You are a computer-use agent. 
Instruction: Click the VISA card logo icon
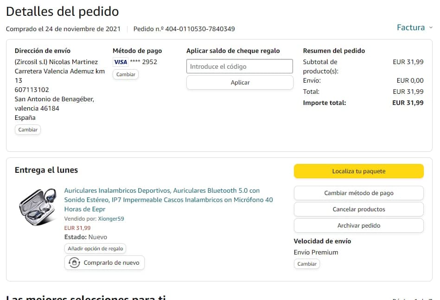121,62
